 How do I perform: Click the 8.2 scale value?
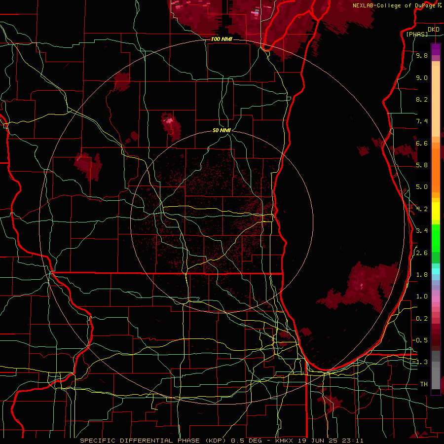[422, 100]
